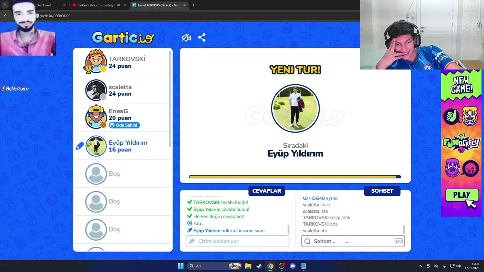Click the pencil icon in answer field
The width and height of the screenshot is (484, 272).
coord(192,241)
